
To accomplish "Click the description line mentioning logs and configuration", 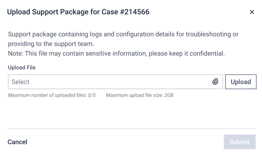I will (123, 34).
